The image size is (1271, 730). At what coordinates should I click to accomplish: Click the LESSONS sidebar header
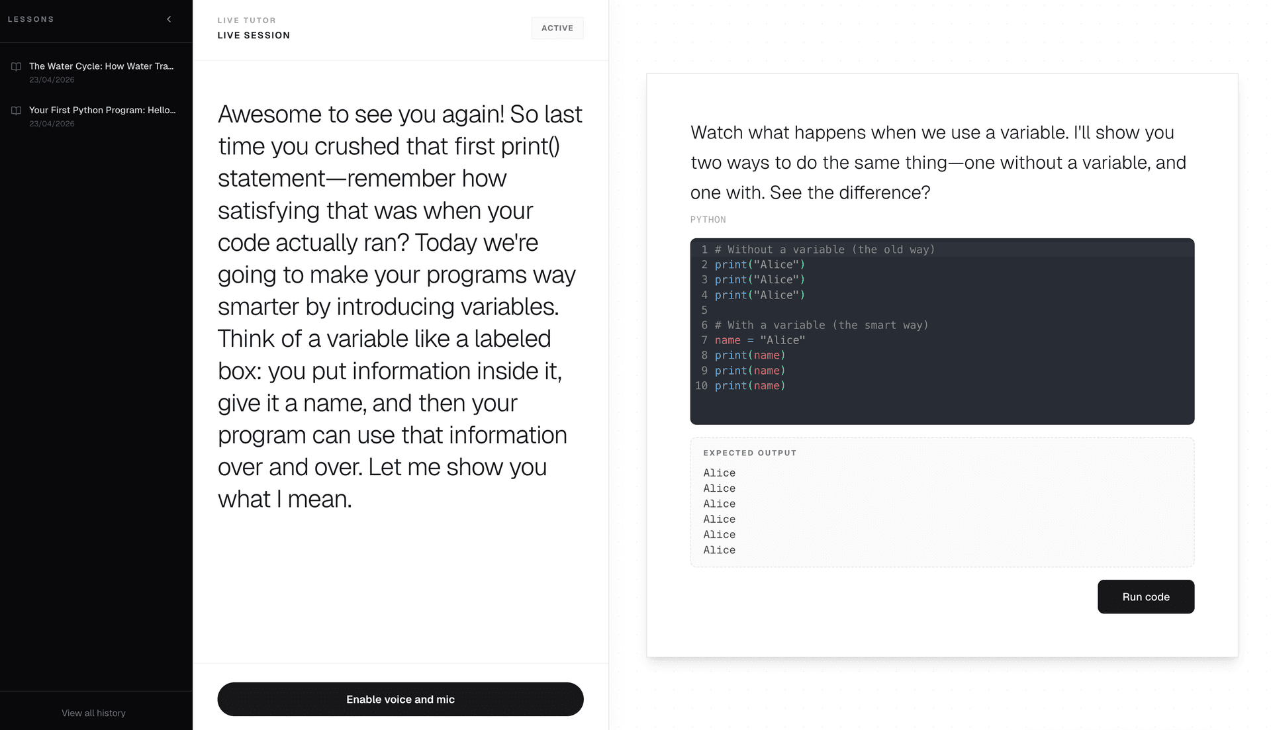tap(31, 19)
